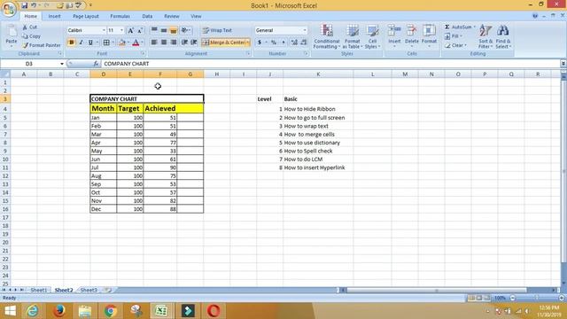Viewport: 567px width, 319px height.
Task: Open Conditional Formatting
Action: tap(327, 36)
